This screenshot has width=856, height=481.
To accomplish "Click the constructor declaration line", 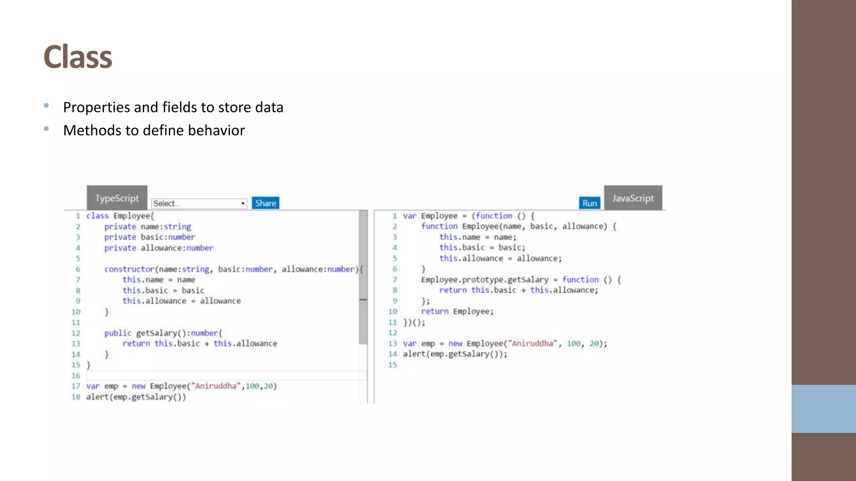I will click(234, 269).
